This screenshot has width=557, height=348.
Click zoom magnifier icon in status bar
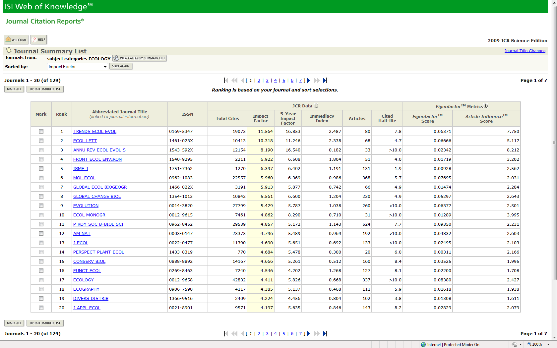pos(529,344)
